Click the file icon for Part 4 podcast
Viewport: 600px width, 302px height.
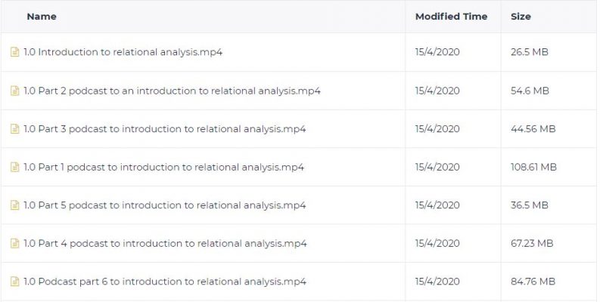[14, 244]
